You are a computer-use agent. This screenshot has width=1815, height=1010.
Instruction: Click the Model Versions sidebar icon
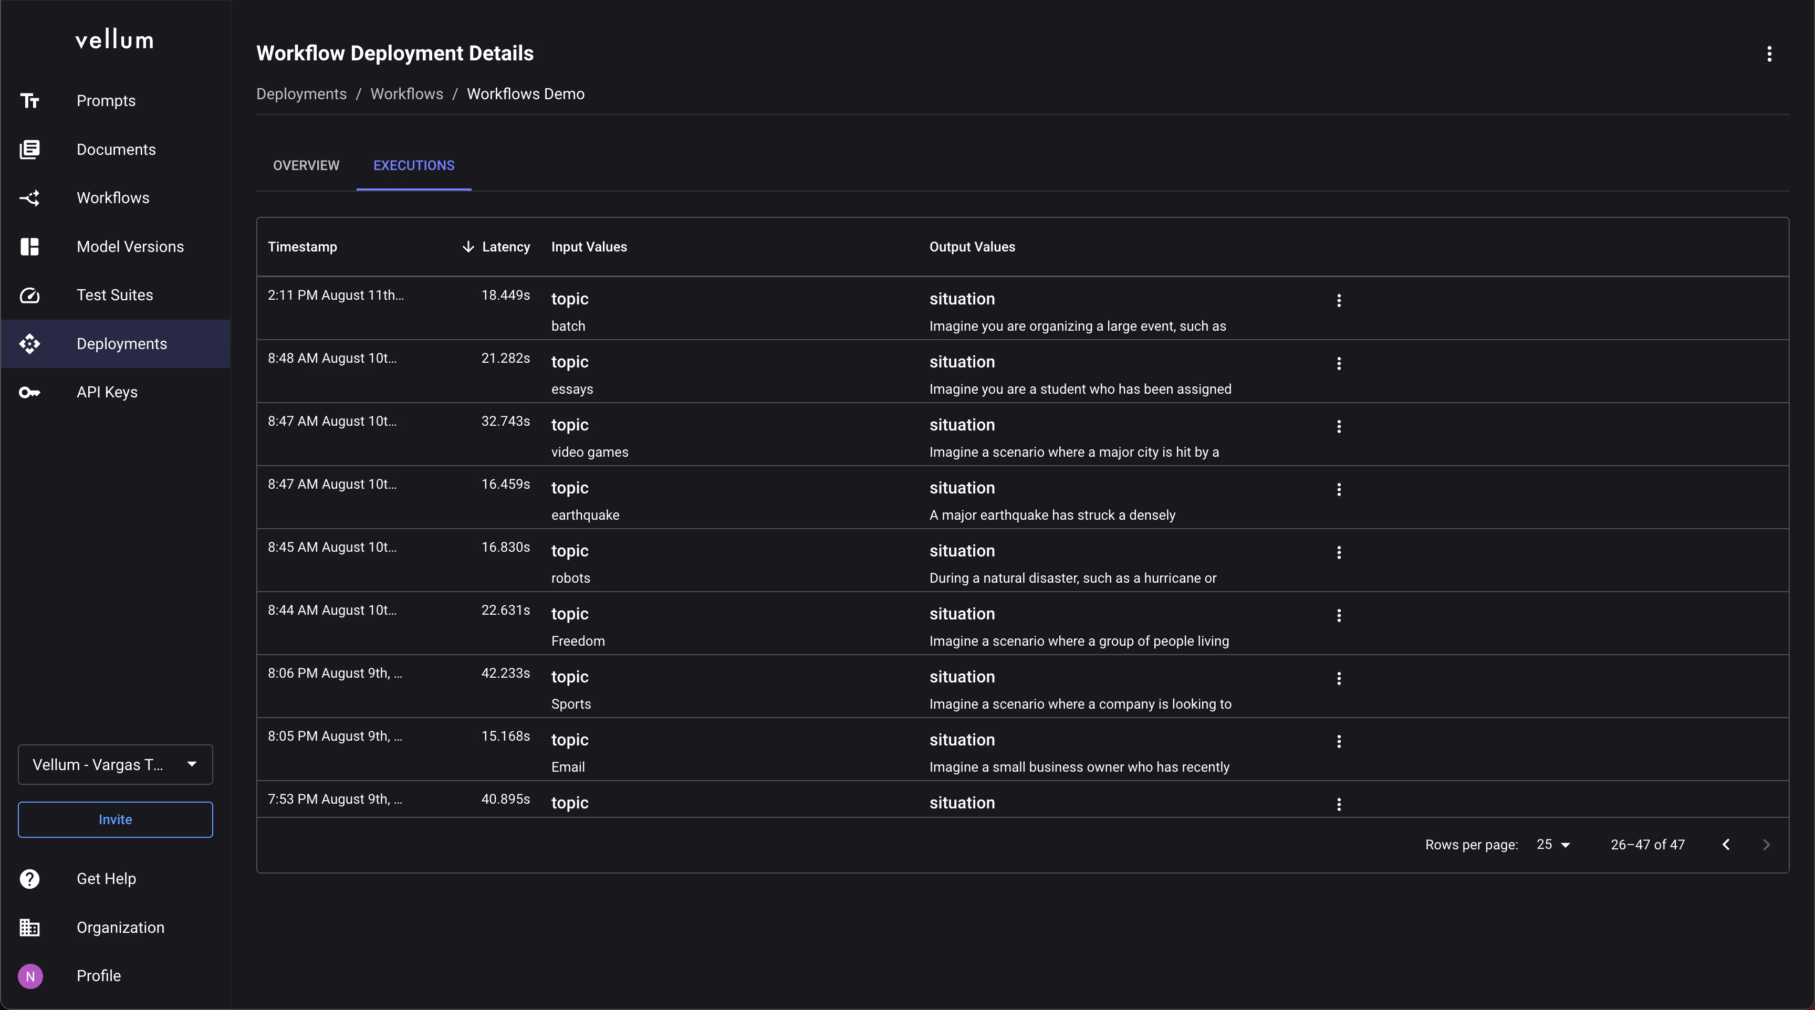click(x=29, y=247)
